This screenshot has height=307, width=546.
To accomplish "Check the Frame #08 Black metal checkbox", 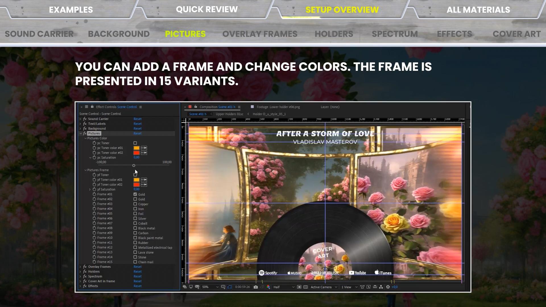I will [x=135, y=228].
